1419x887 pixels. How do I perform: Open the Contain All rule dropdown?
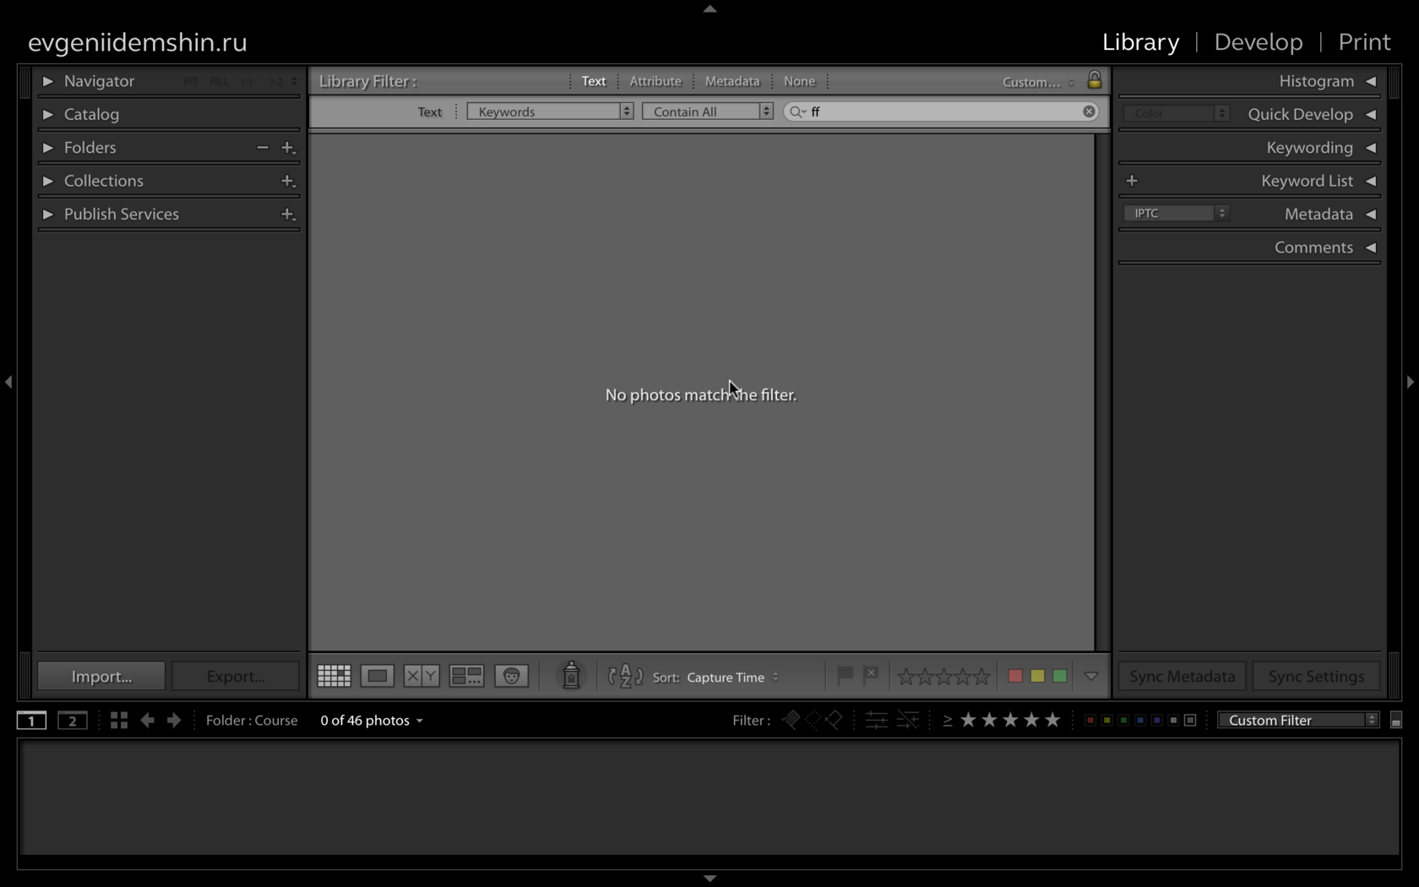(x=708, y=112)
